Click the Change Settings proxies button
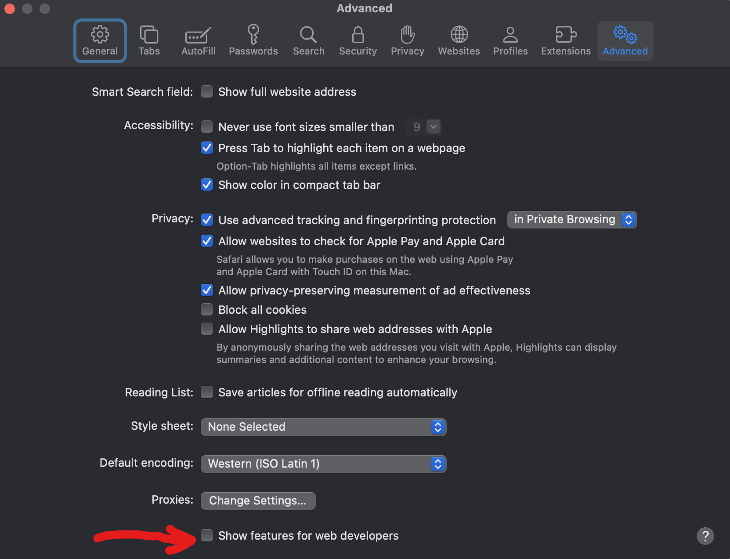The height and width of the screenshot is (559, 730). [x=258, y=501]
